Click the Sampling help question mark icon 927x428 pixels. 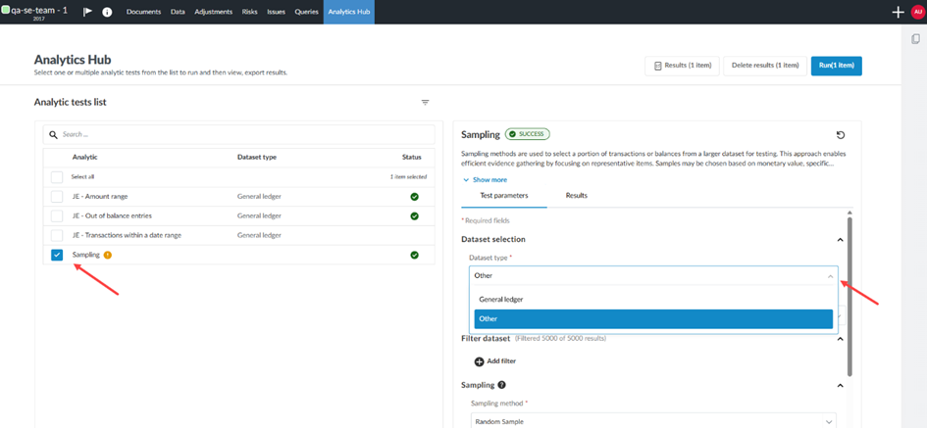coord(502,386)
